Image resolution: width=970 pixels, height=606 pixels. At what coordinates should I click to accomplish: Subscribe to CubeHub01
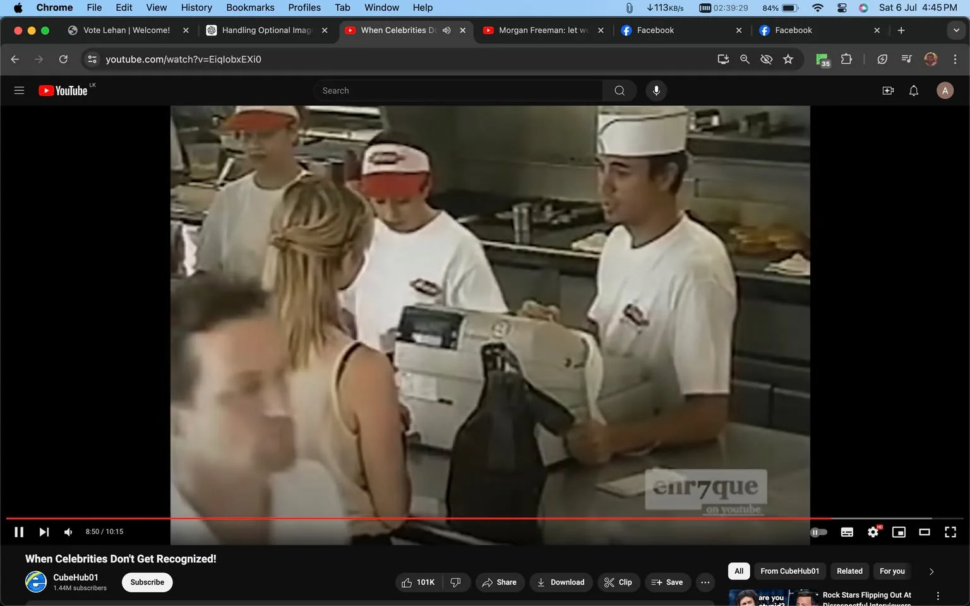coord(147,582)
